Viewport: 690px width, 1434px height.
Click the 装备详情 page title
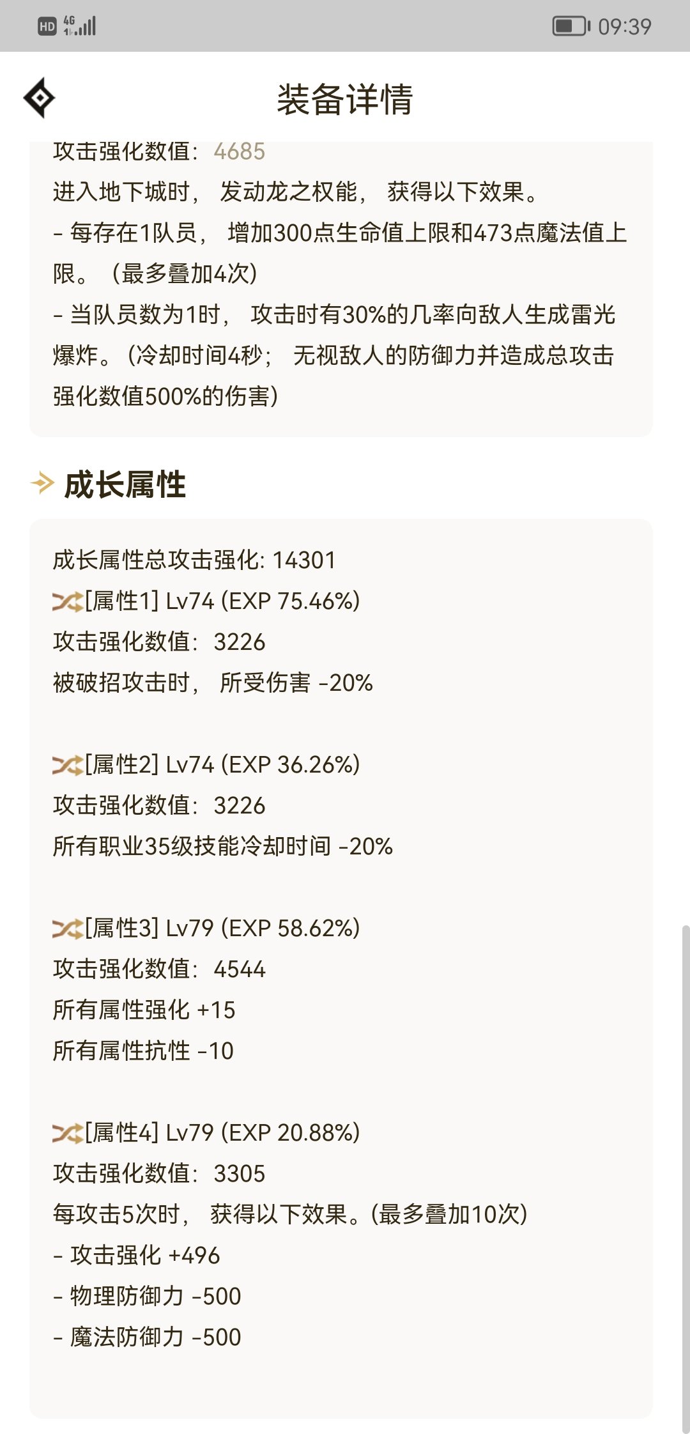click(345, 100)
